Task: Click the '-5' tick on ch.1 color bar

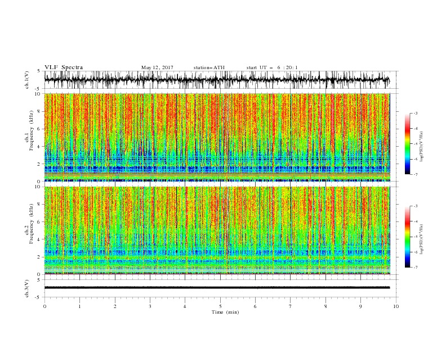Action: [415, 144]
